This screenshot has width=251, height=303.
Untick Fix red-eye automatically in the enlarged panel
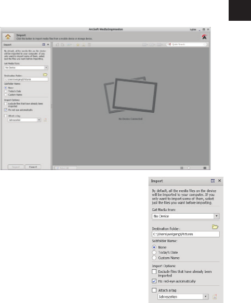(x=154, y=281)
